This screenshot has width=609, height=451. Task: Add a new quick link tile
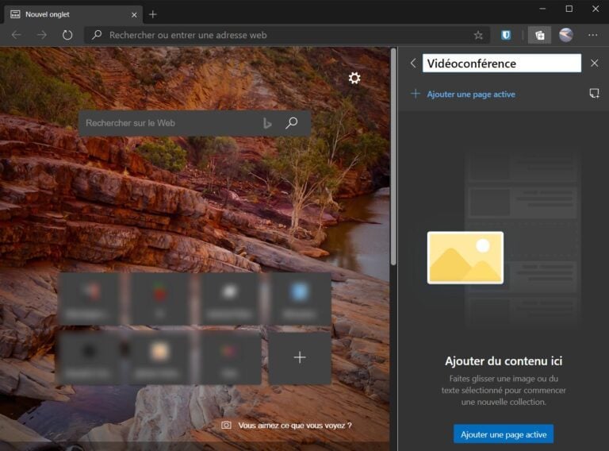click(x=300, y=357)
